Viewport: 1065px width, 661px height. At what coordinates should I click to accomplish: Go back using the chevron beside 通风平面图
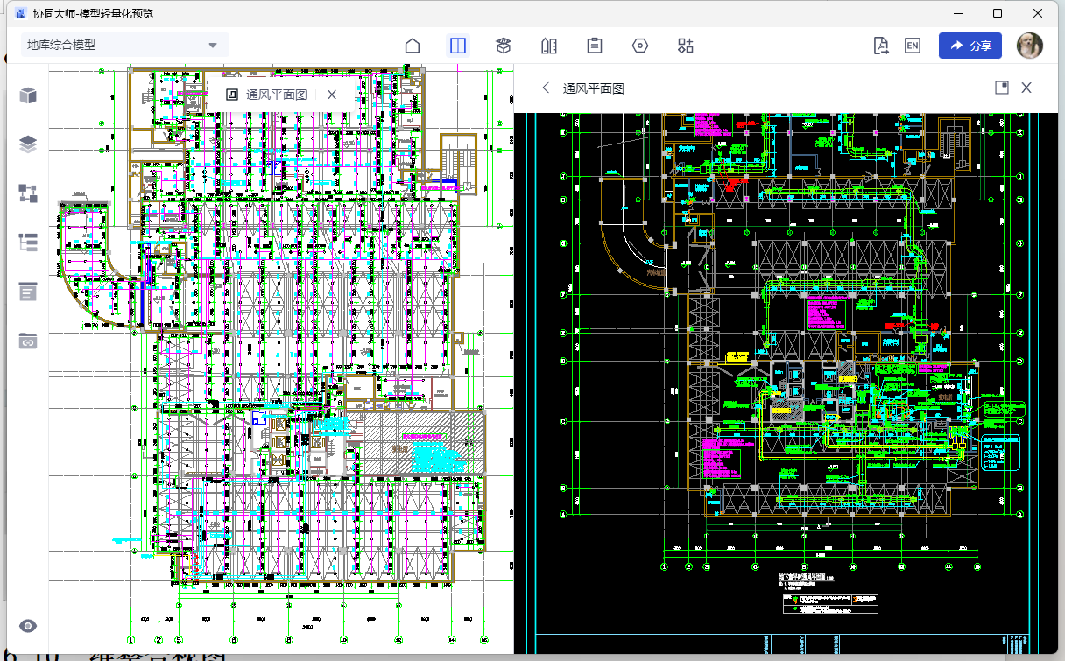point(546,88)
